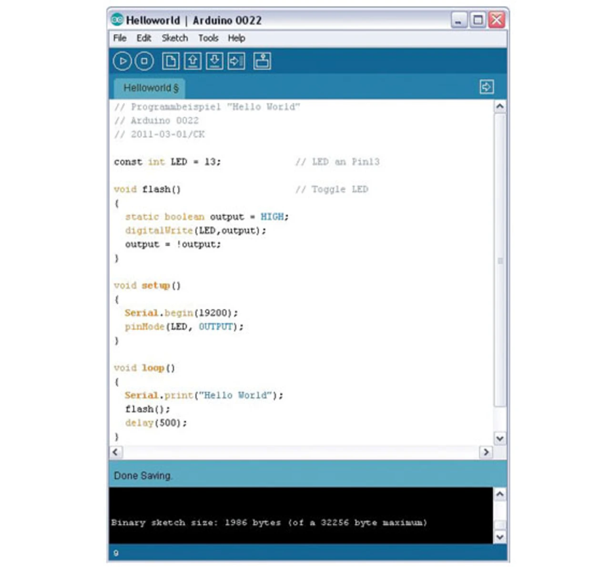Click "Serial.begin(19200);" line
The image size is (610, 567).
coord(181,313)
